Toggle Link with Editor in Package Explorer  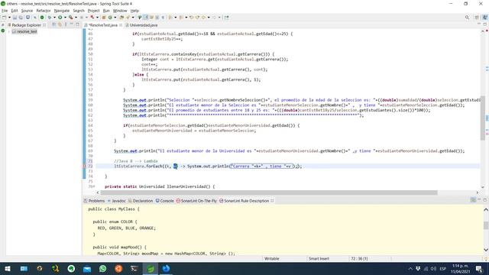pos(60,24)
